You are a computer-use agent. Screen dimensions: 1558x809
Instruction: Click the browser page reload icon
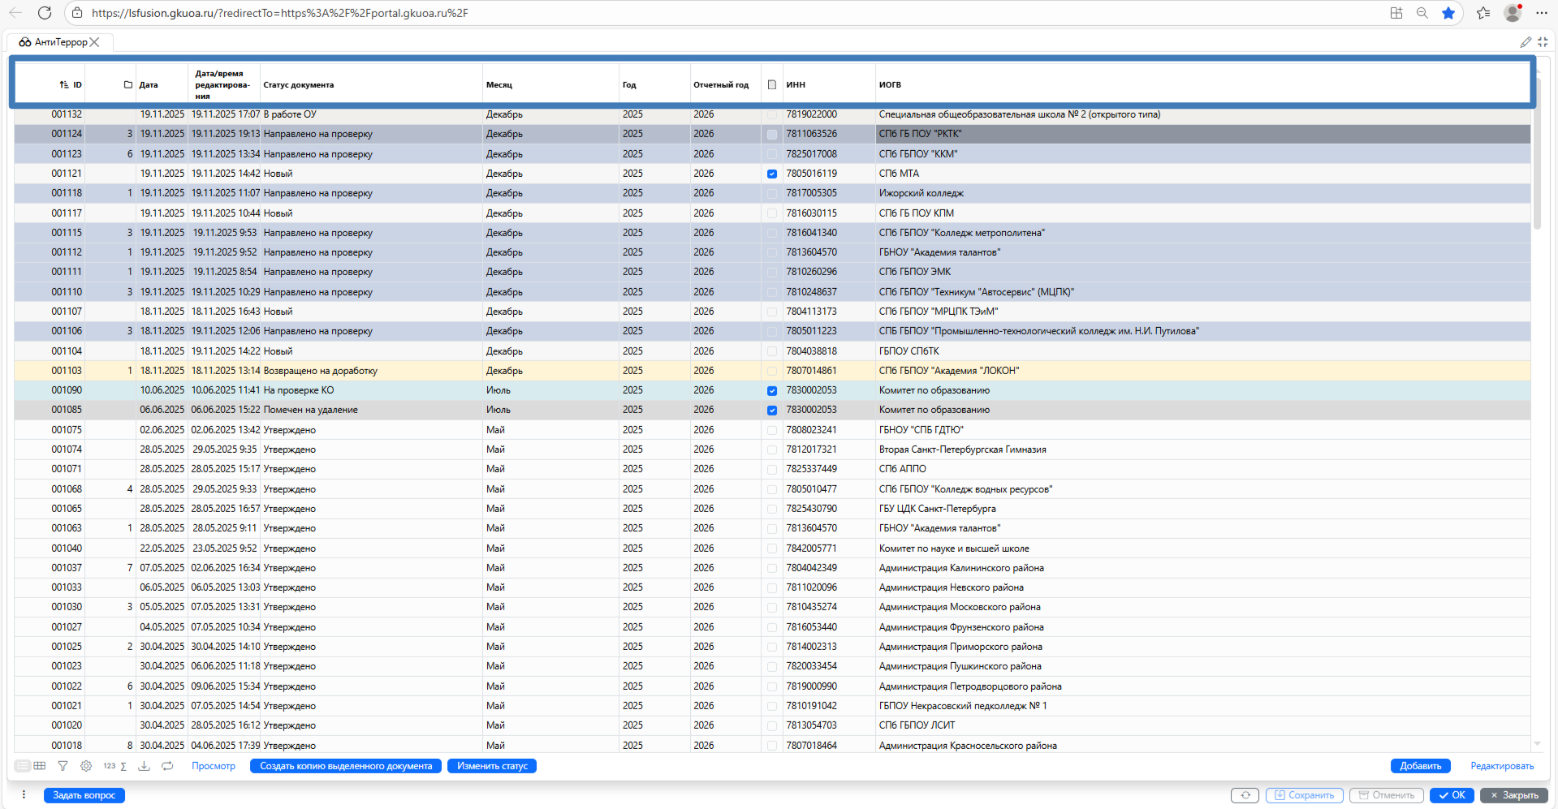(45, 13)
